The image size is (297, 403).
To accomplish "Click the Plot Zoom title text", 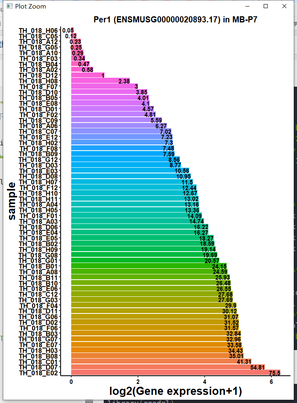I will [x=31, y=7].
